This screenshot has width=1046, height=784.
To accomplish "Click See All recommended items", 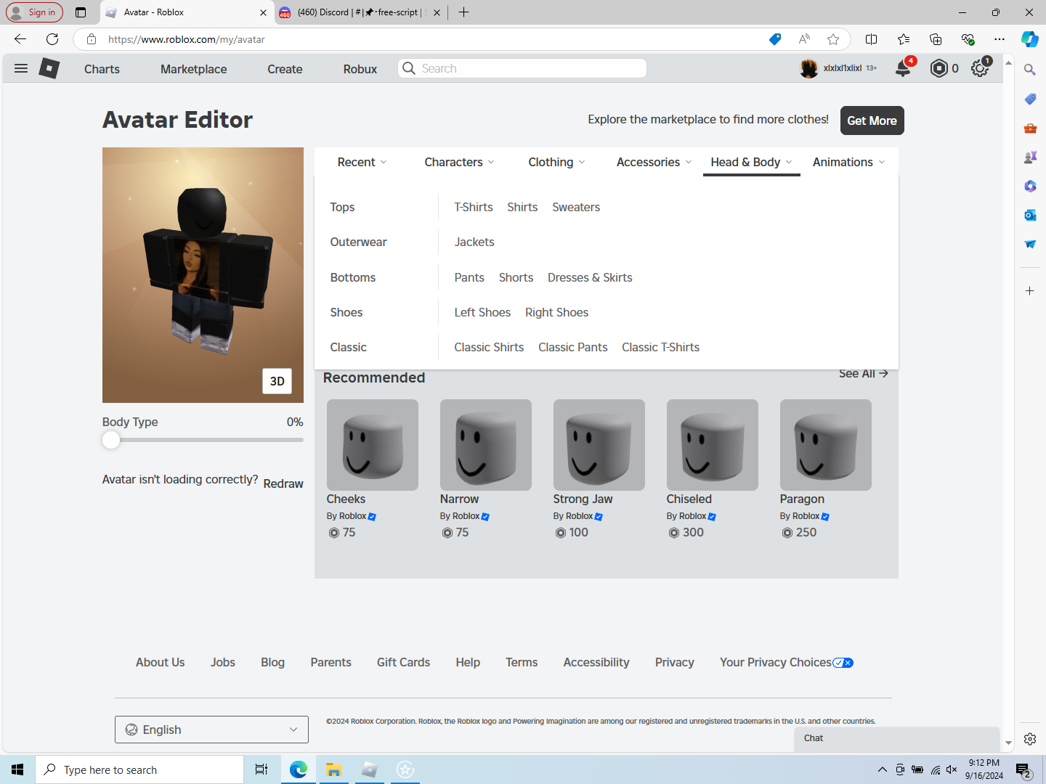I will 864,374.
